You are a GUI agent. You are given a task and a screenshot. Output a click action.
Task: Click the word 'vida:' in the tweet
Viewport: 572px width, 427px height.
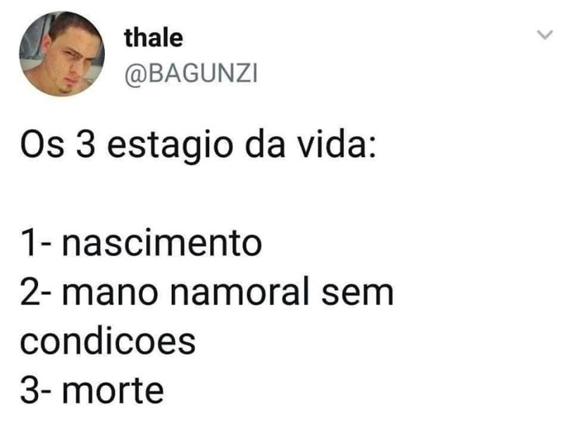click(337, 143)
